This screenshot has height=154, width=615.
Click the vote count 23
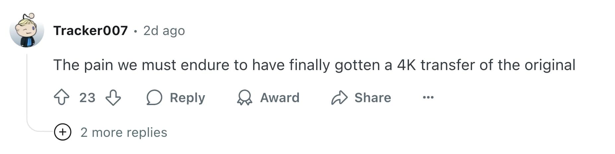(x=87, y=98)
